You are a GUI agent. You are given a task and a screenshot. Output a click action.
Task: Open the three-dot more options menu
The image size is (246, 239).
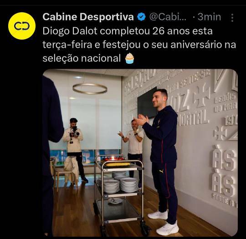pos(232,17)
